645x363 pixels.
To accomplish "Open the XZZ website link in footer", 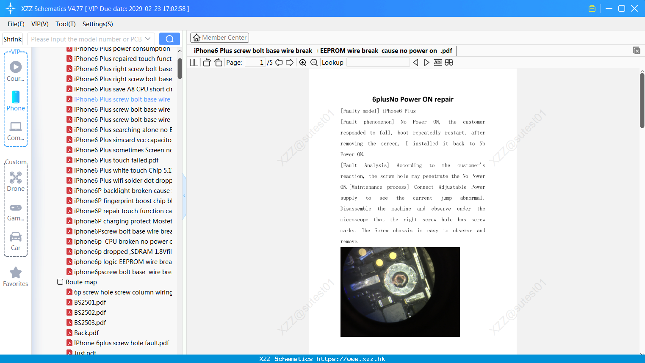I will pyautogui.click(x=351, y=359).
